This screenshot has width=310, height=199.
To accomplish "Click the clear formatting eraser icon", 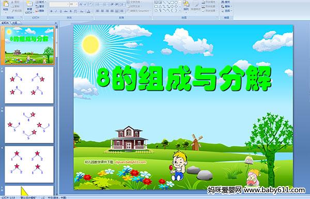I will coord(90,4).
